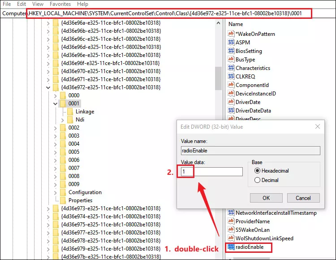Screen dimensions: 336x260
Task: Collapse the {4d36e972-...} key
Action: [48, 87]
